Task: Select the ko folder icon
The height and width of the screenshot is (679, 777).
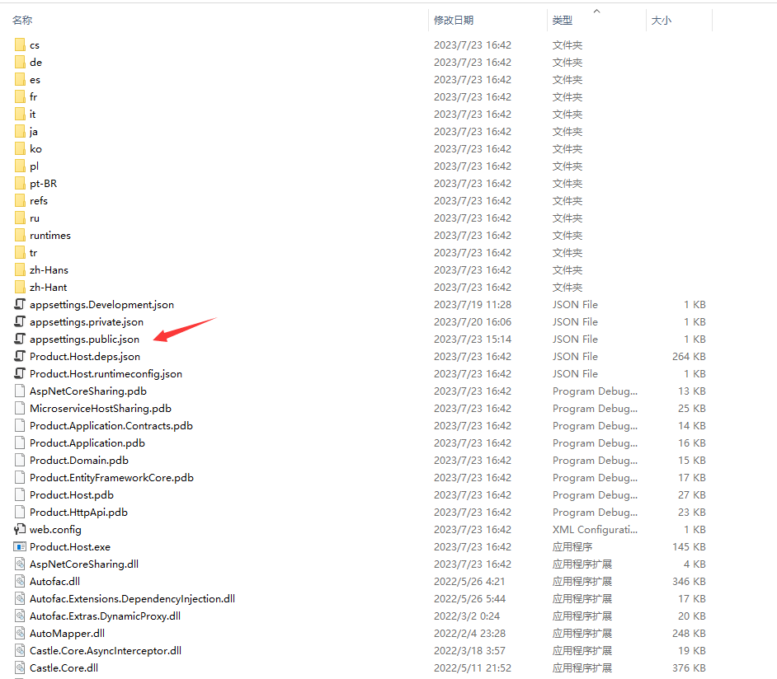Action: click(x=20, y=149)
